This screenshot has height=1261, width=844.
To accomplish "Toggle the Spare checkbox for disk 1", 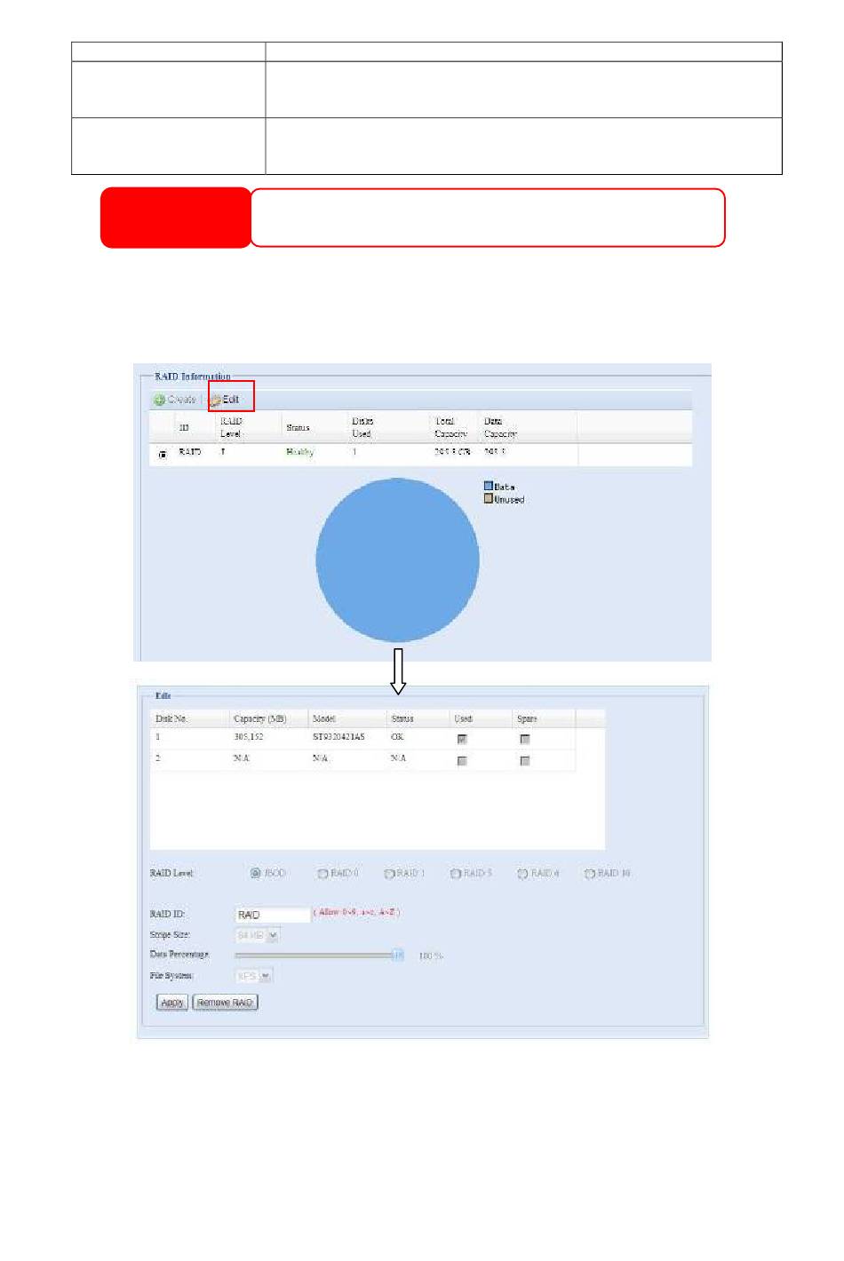I will click(x=525, y=739).
